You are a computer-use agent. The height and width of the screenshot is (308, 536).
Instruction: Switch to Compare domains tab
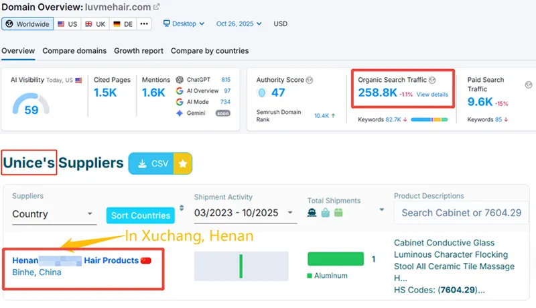74,51
